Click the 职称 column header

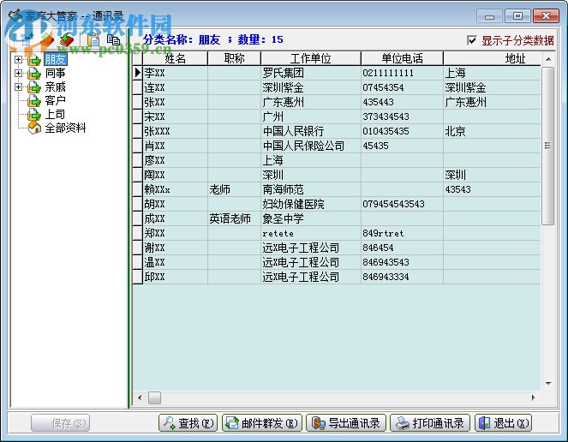tap(234, 58)
